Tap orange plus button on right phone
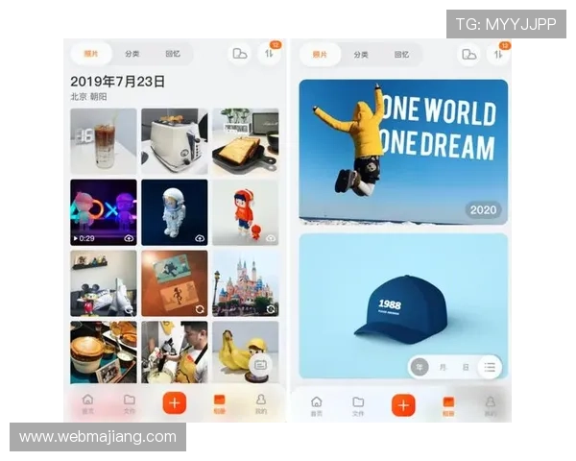 [x=403, y=405]
